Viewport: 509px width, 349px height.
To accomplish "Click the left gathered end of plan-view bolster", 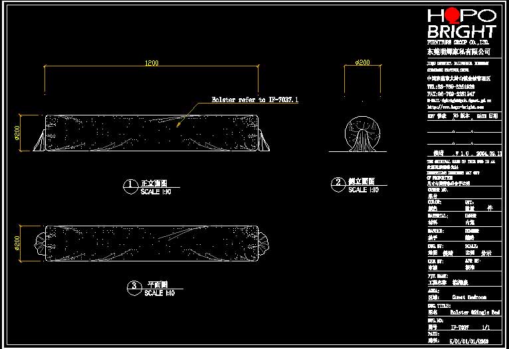I will coord(40,243).
